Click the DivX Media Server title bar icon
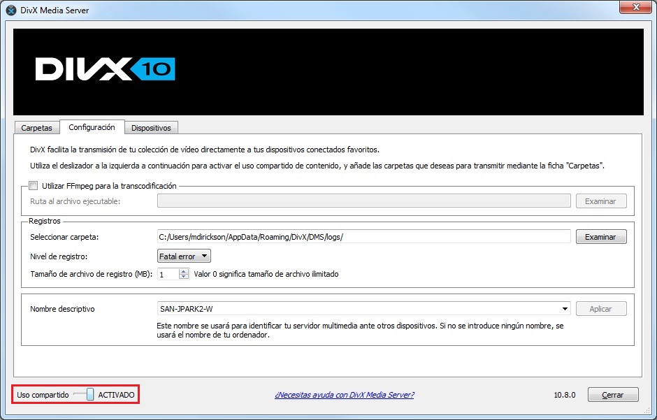The width and height of the screenshot is (657, 420). pyautogui.click(x=11, y=10)
